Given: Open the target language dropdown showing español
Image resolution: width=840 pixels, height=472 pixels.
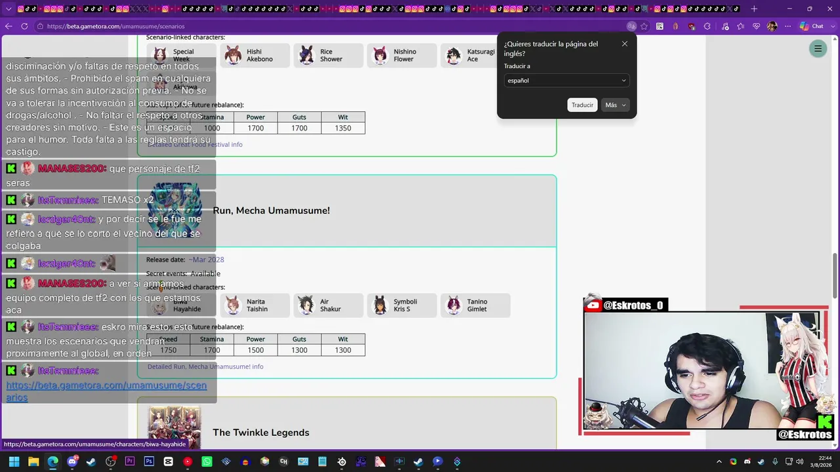Looking at the screenshot, I should 567,81.
